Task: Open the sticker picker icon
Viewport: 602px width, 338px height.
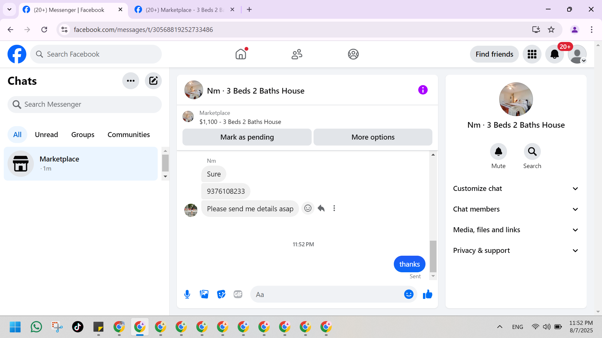Action: (221, 294)
